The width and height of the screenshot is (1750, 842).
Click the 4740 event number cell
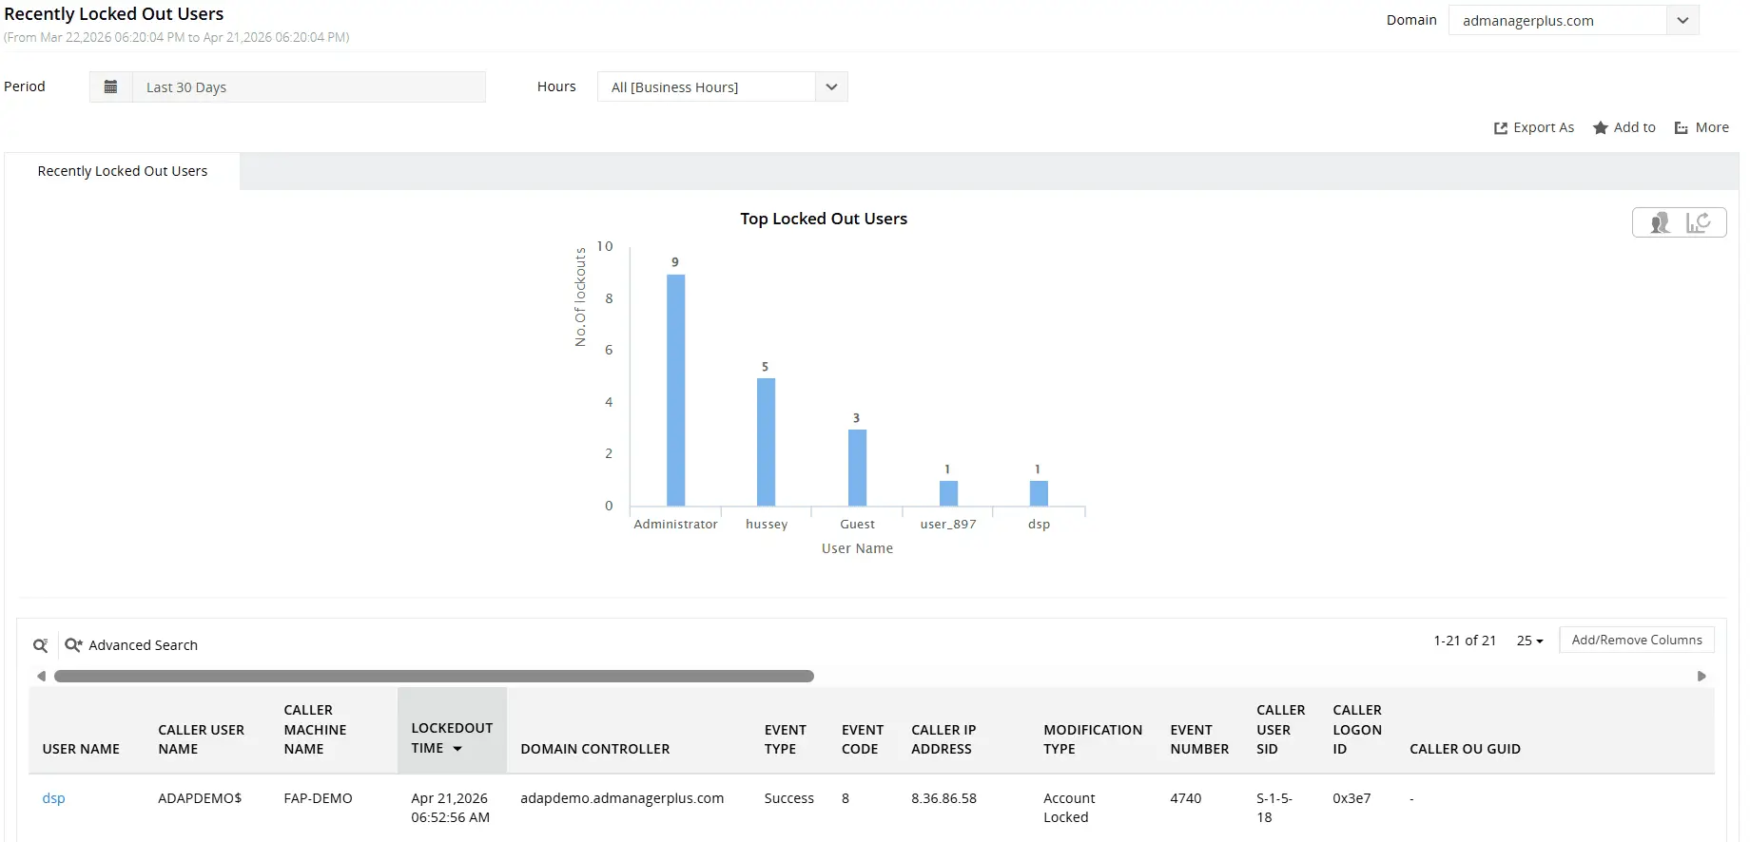[1185, 798]
